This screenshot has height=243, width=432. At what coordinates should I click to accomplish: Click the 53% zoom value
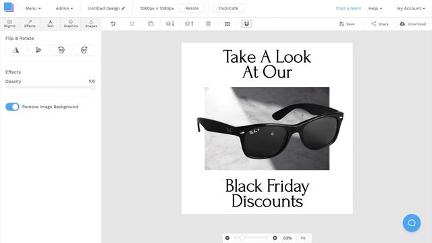tap(288, 238)
